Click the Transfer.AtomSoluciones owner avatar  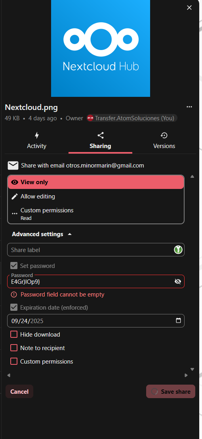[90, 118]
